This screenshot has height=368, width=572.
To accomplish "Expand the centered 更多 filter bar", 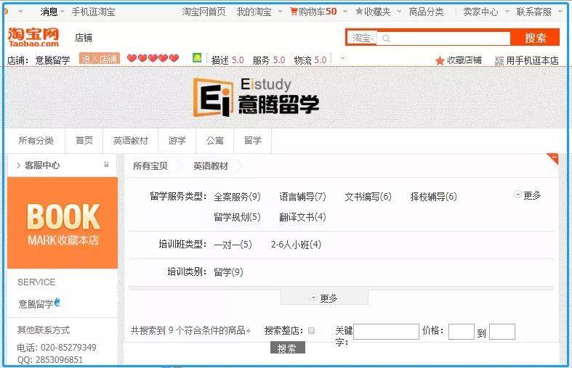I will [324, 298].
